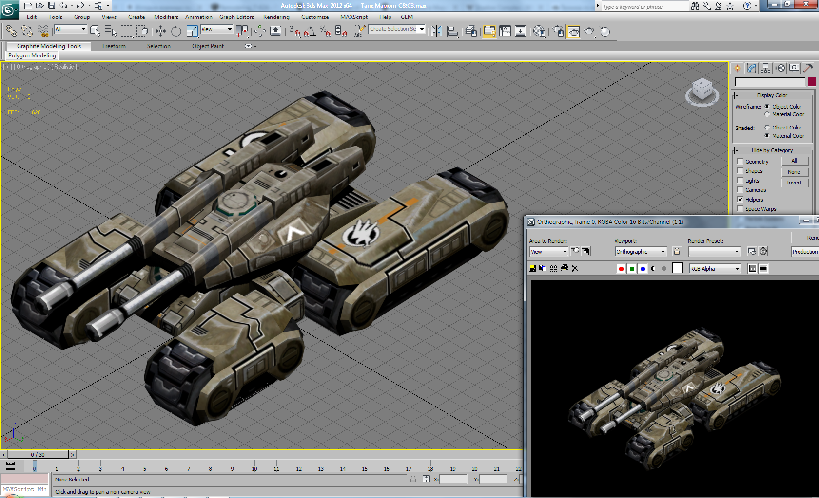Open Create Selection Set dropdown
This screenshot has height=498, width=819.
coord(397,29)
